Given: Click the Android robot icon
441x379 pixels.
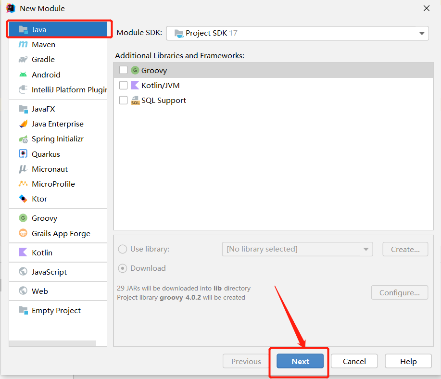Looking at the screenshot, I should click(23, 75).
